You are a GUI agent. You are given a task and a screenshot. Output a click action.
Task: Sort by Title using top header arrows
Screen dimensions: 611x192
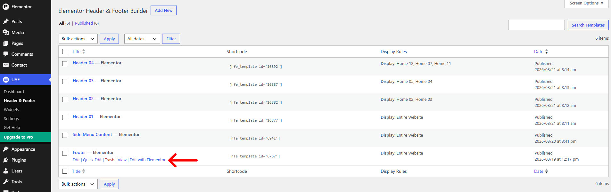tap(84, 52)
